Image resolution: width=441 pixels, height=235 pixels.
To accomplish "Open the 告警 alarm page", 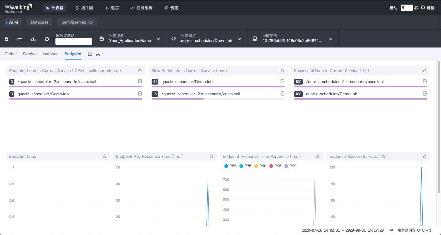I will tap(171, 8).
